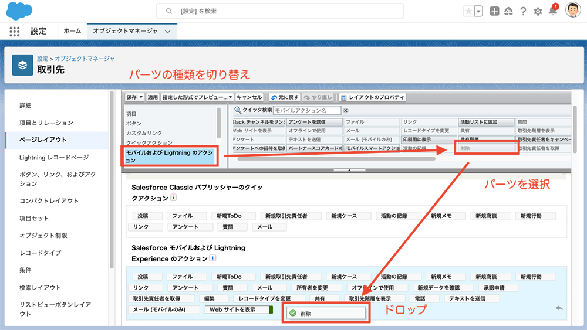587x330 pixels.
Task: Select モバイルスマートアクション palette item
Action: pyautogui.click(x=372, y=148)
